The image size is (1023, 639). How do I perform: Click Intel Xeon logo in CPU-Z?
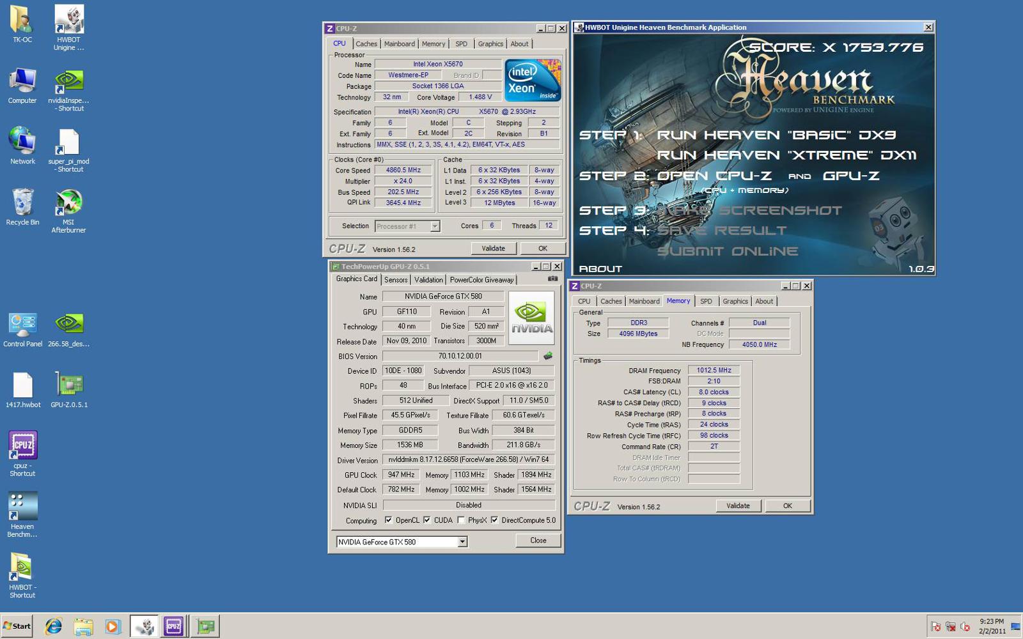tap(533, 80)
